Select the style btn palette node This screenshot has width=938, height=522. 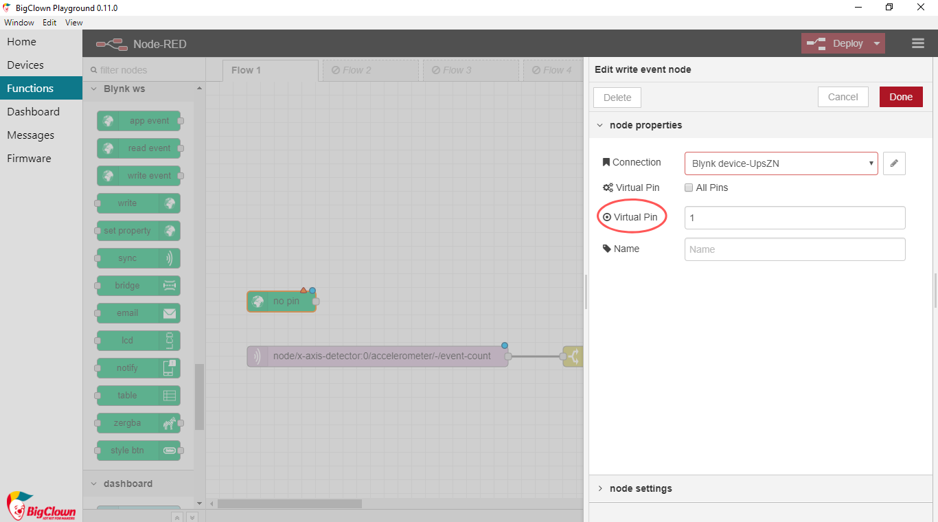tap(139, 451)
